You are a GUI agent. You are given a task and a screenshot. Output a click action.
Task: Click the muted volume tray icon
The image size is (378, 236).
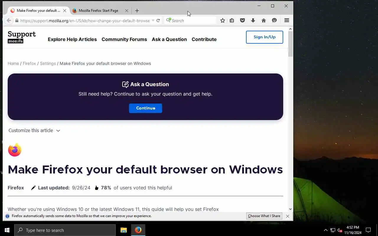pyautogui.click(x=340, y=230)
